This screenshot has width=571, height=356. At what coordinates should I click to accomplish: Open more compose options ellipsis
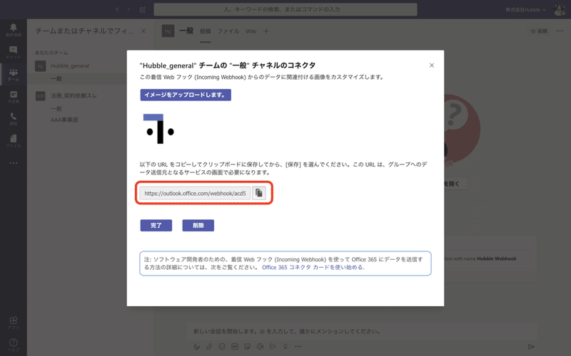pos(298,347)
